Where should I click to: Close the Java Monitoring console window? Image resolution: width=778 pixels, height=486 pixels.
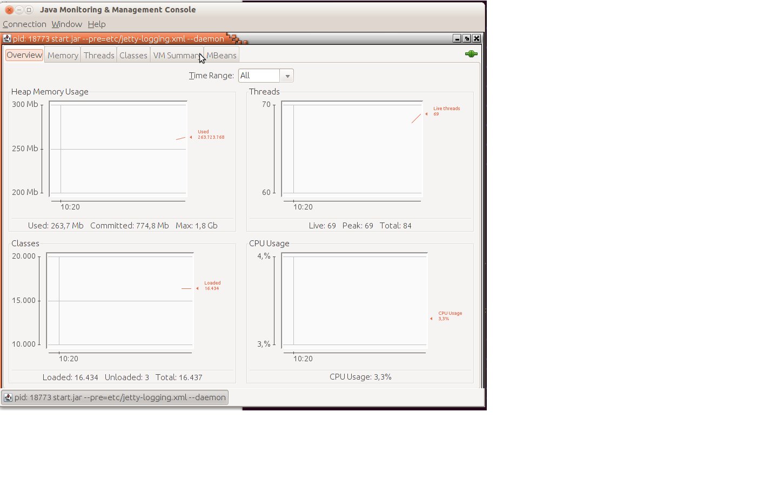[9, 10]
